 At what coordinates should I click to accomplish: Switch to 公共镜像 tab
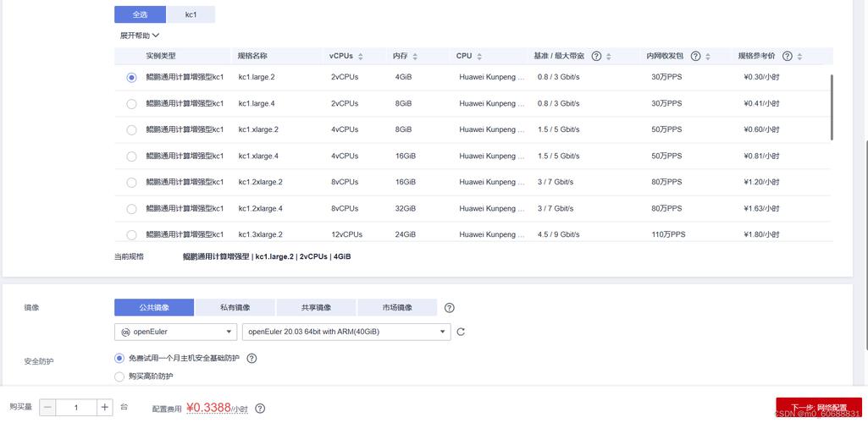point(154,307)
